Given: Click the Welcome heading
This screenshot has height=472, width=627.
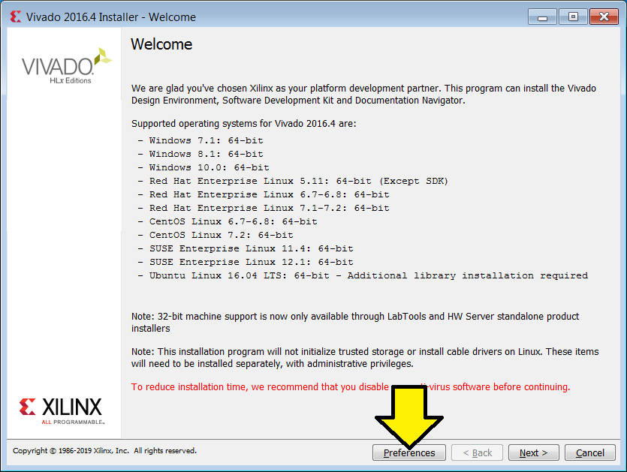Looking at the screenshot, I should 161,44.
